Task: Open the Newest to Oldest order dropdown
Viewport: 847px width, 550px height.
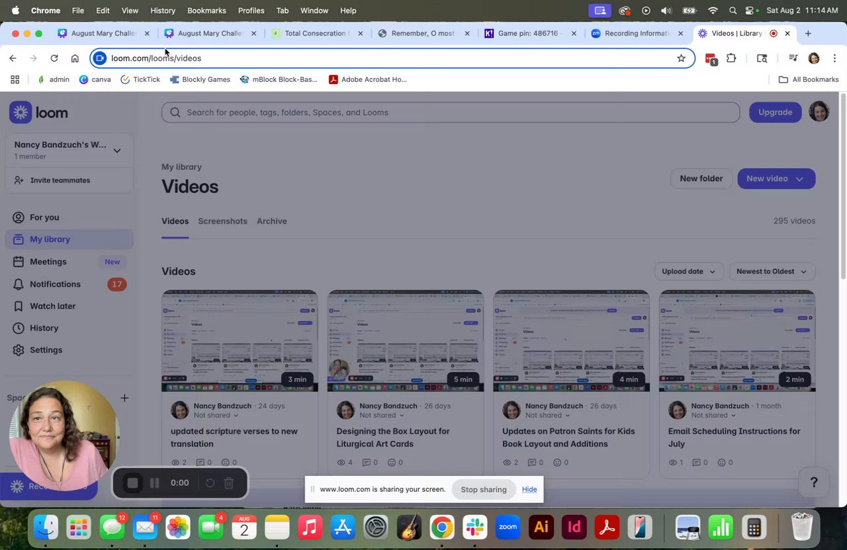Action: coord(772,272)
